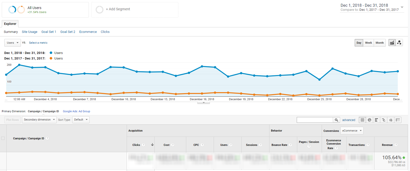The width and height of the screenshot is (410, 171).
Task: Switch to the Ecommerce tab
Action: point(88,32)
